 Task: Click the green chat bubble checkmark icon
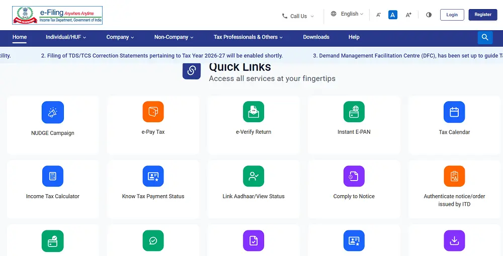pyautogui.click(x=153, y=240)
